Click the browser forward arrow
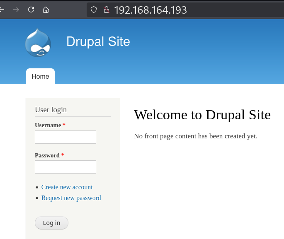 pyautogui.click(x=16, y=10)
